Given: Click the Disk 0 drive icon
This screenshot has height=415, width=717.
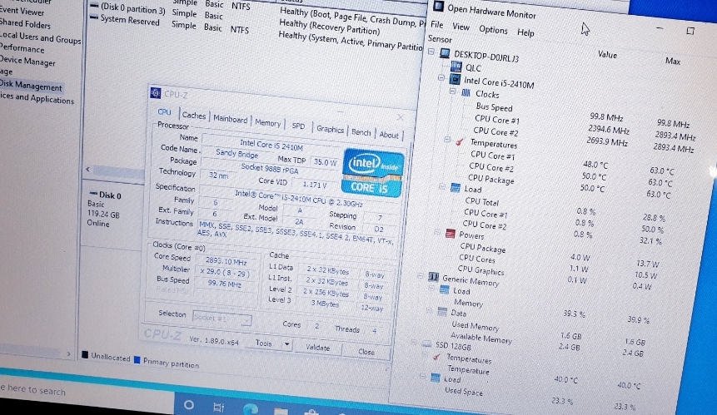Looking at the screenshot, I should pos(93,194).
